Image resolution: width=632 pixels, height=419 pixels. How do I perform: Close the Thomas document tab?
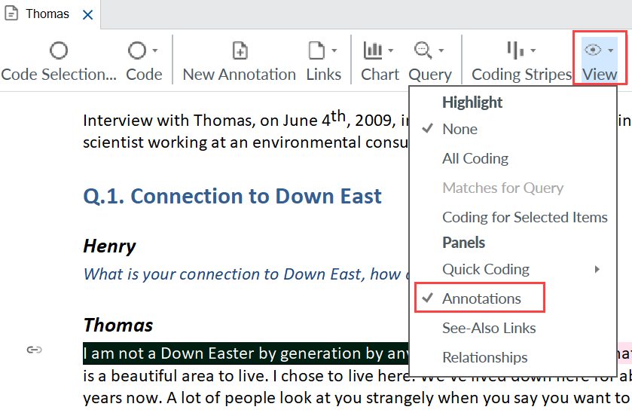(87, 15)
